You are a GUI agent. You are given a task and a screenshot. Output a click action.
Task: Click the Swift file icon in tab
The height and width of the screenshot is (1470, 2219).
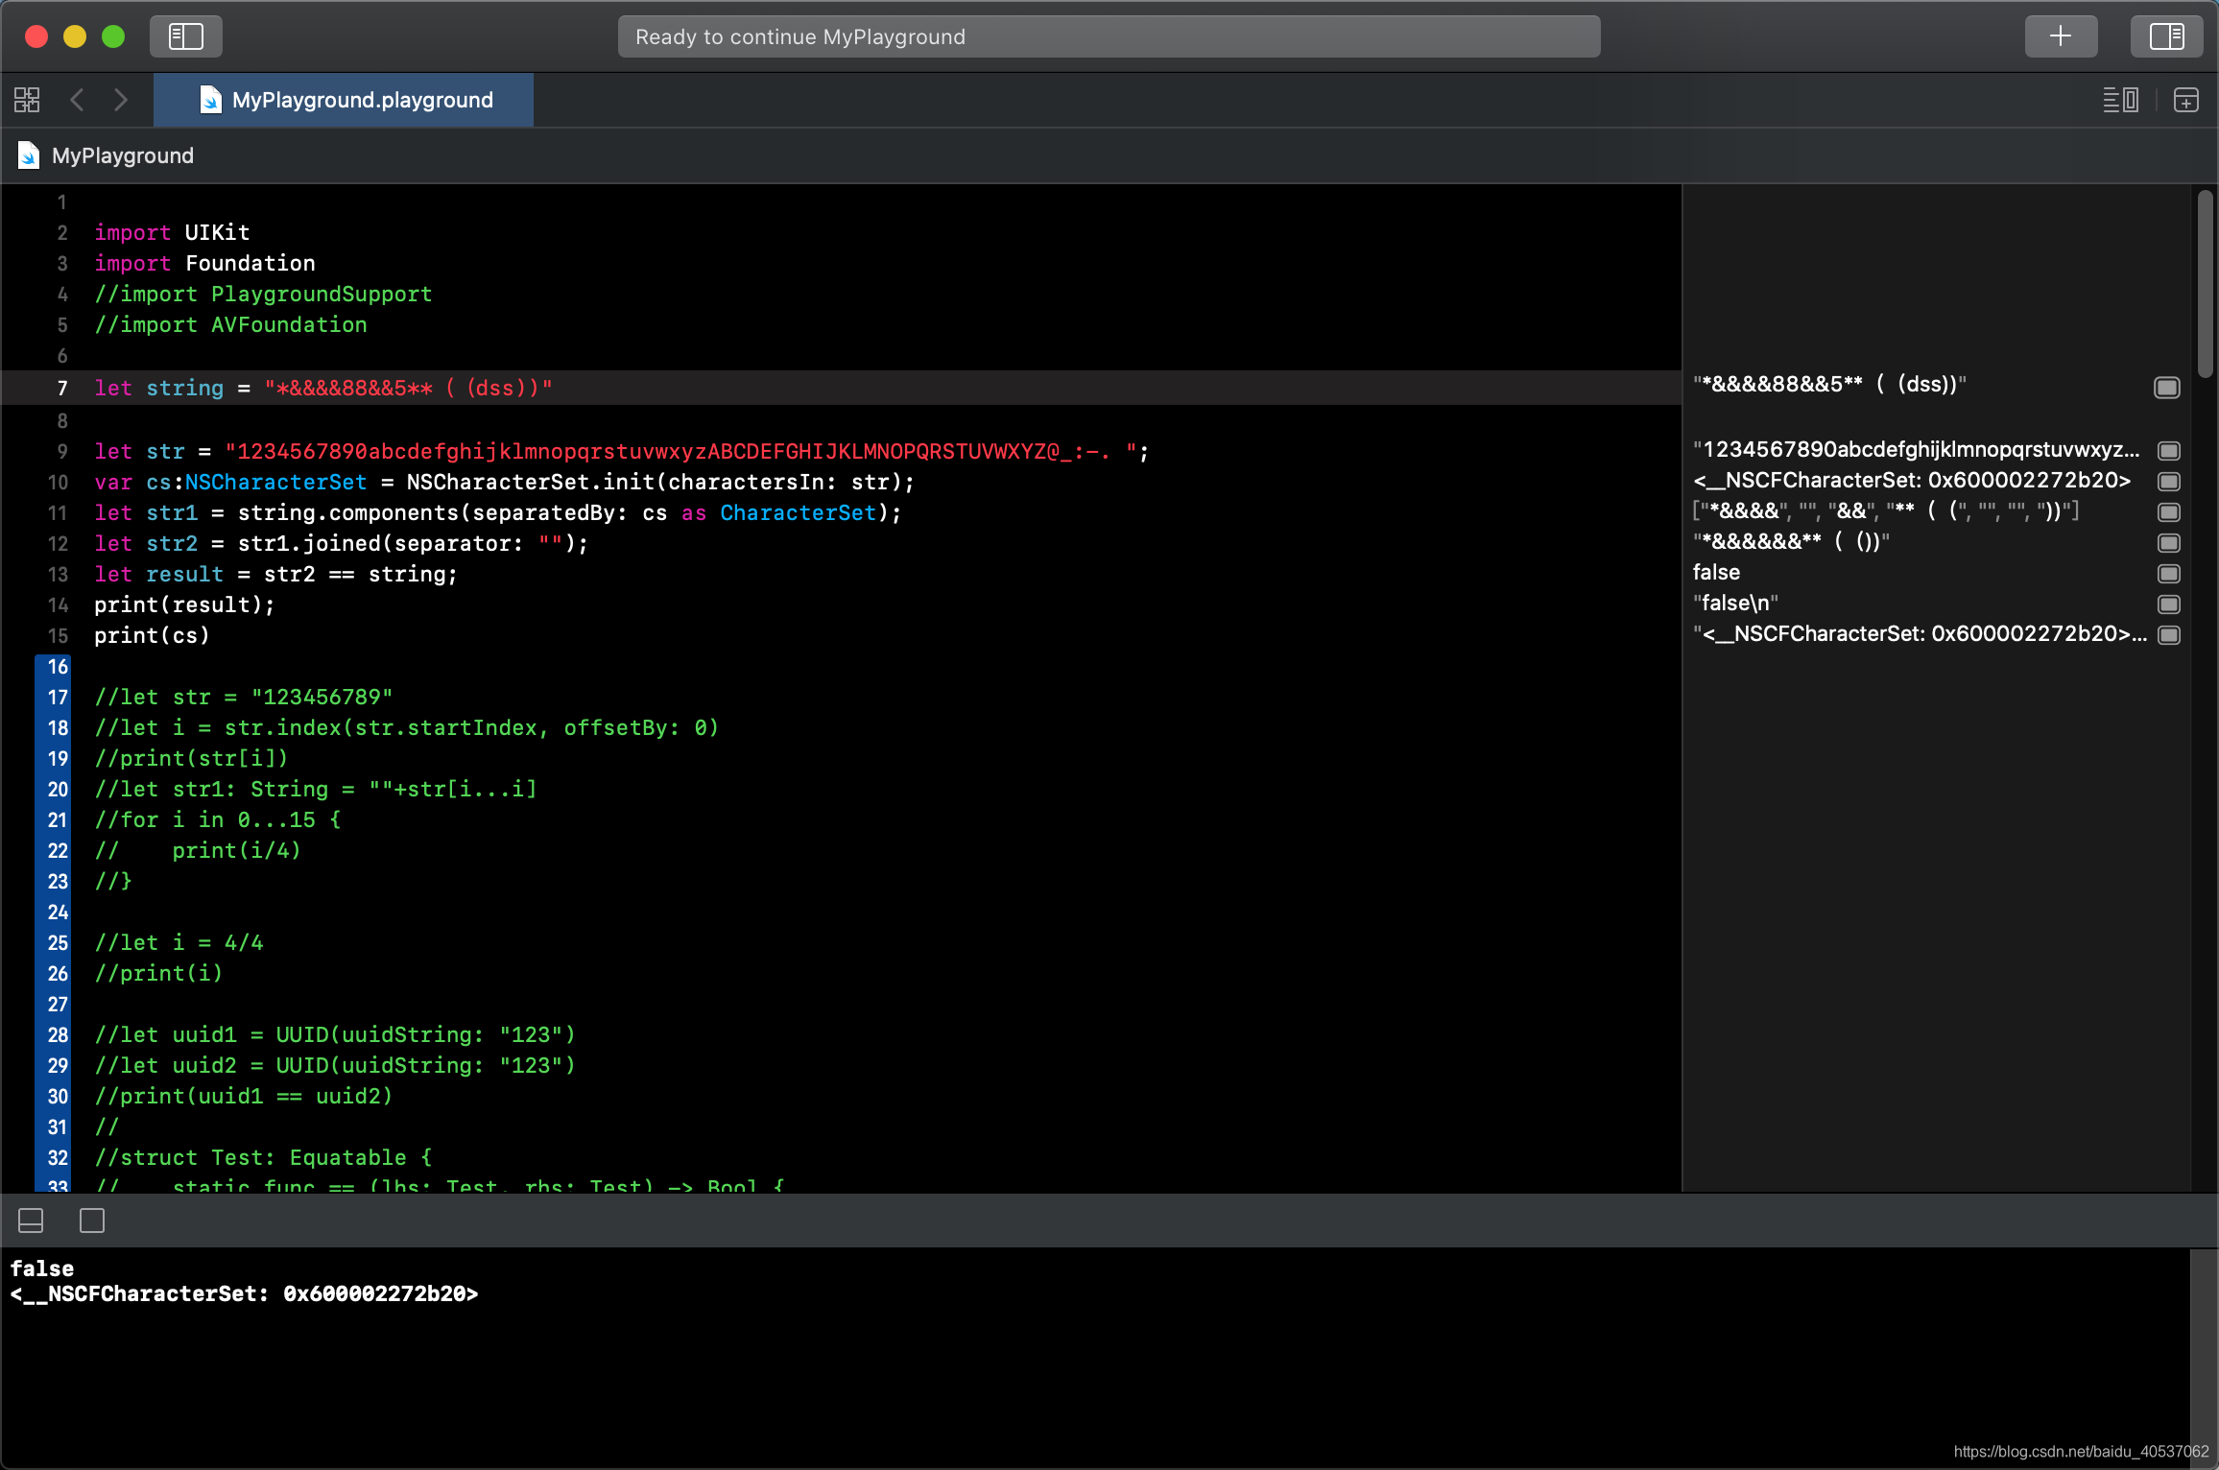210,100
